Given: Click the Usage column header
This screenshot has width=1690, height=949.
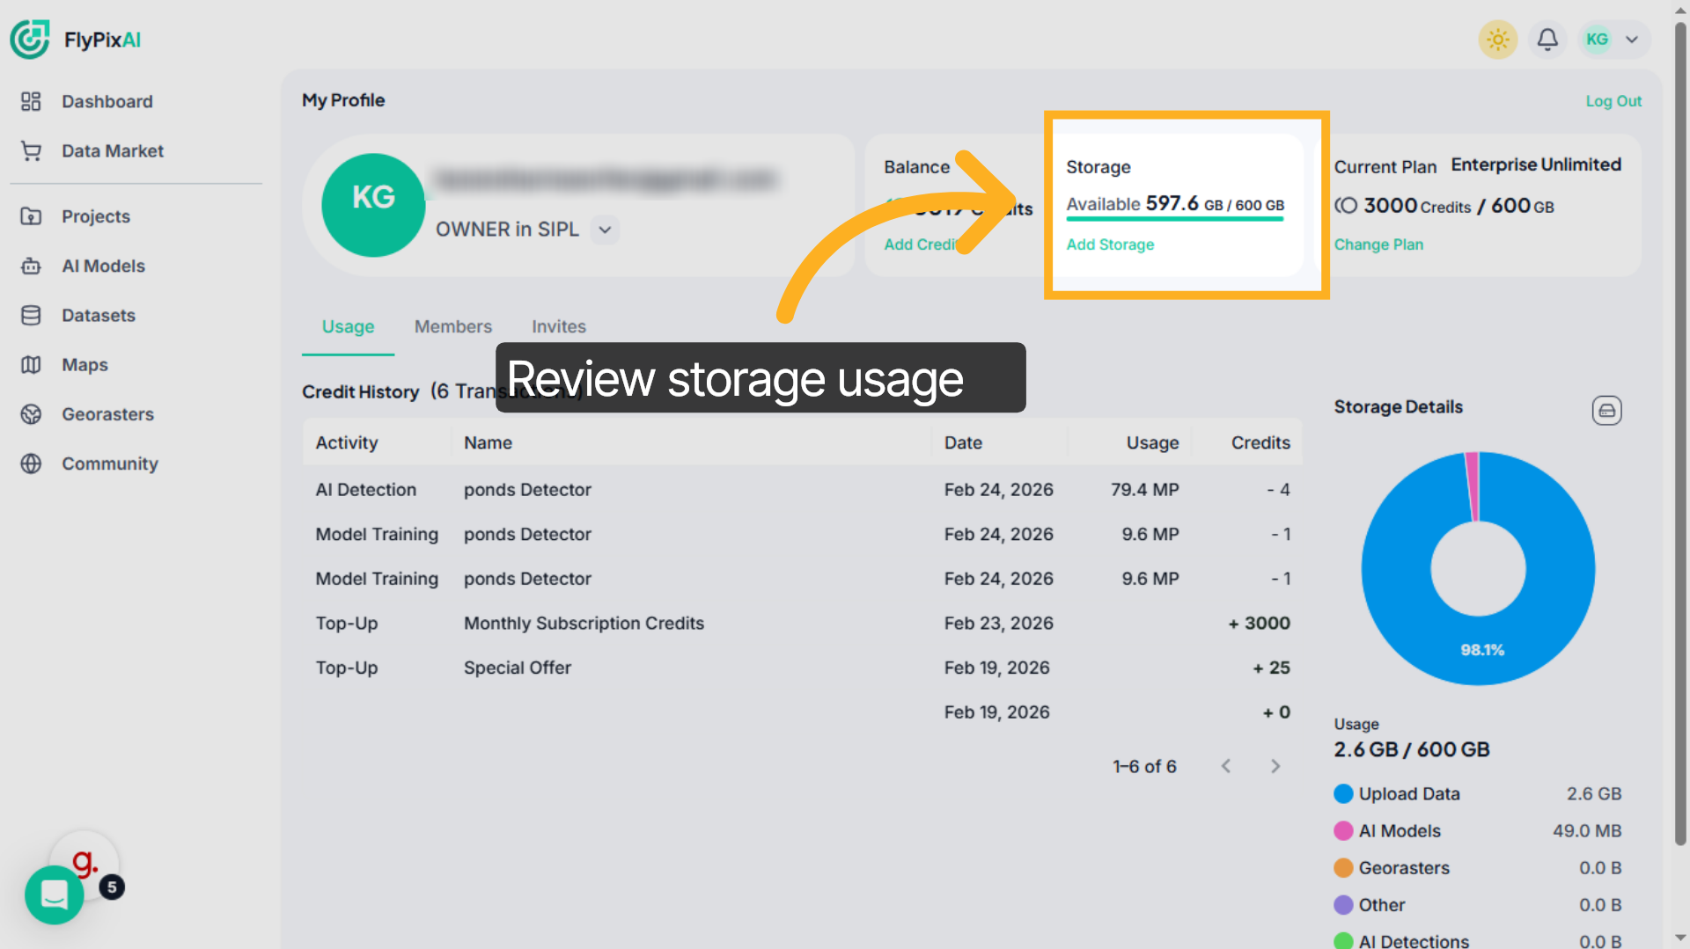Looking at the screenshot, I should [x=1152, y=443].
